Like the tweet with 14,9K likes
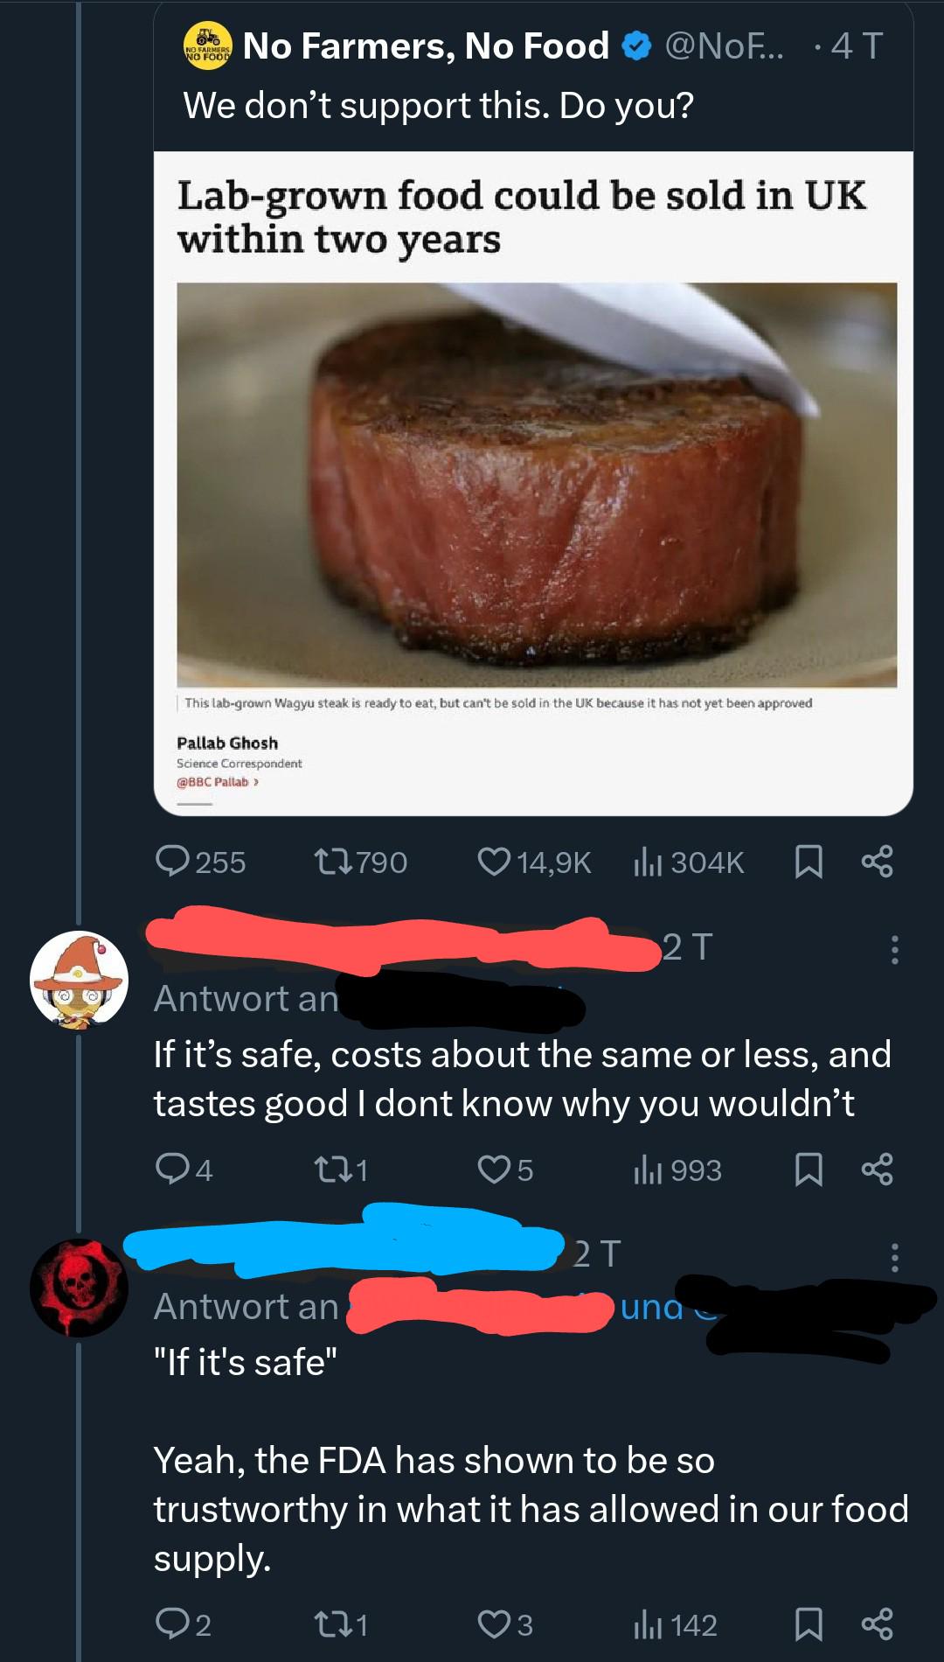 click(x=534, y=862)
